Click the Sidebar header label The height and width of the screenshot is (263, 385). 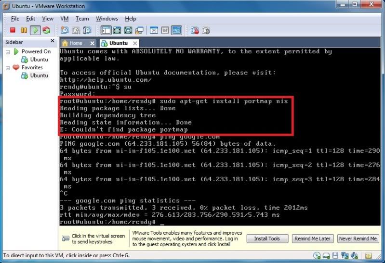14,42
